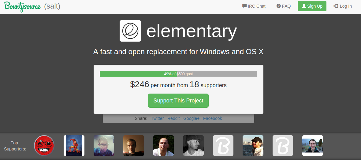Screen dimensions: 361x163
Task: Share the project on Facebook
Action: click(213, 118)
